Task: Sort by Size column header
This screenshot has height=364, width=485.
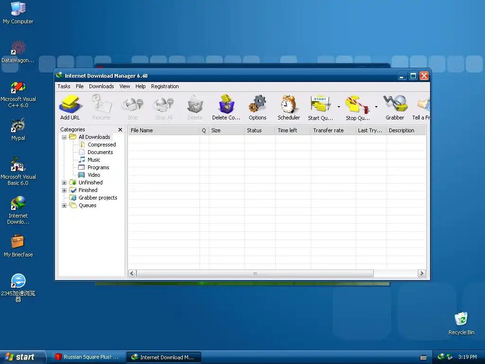Action: pyautogui.click(x=226, y=130)
